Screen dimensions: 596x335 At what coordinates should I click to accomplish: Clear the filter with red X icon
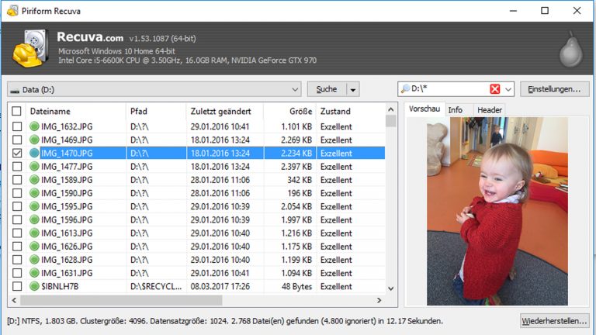click(495, 89)
